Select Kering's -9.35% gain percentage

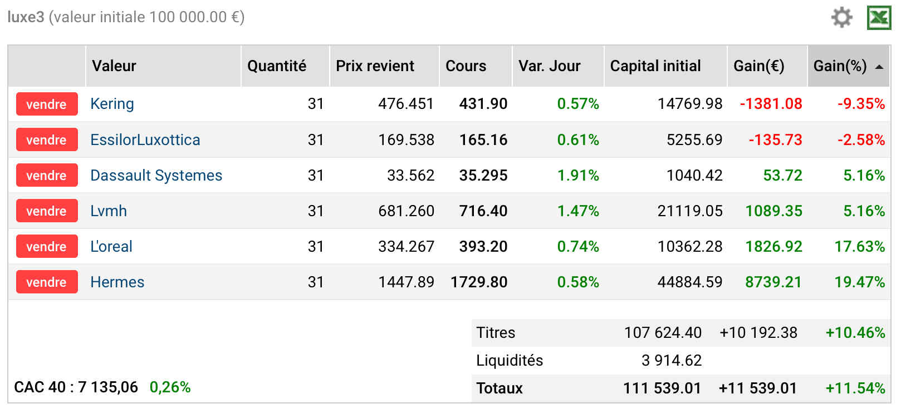(861, 104)
